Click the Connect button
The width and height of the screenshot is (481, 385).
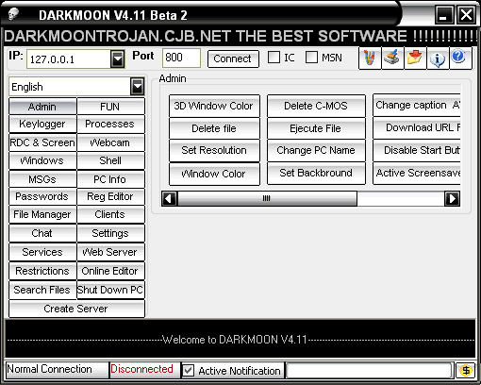[233, 59]
